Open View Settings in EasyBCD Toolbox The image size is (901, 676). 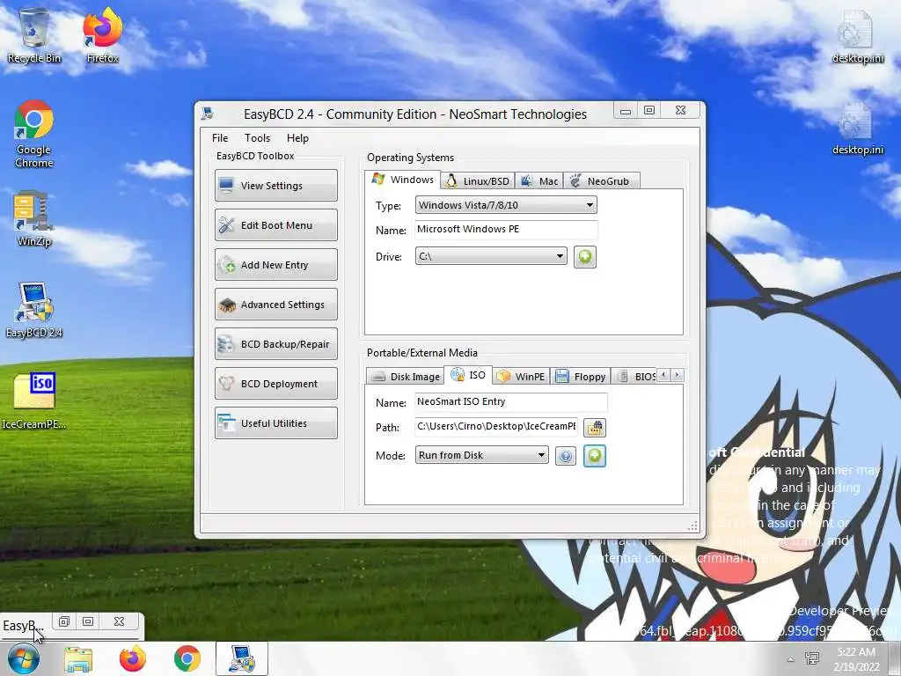tap(275, 185)
